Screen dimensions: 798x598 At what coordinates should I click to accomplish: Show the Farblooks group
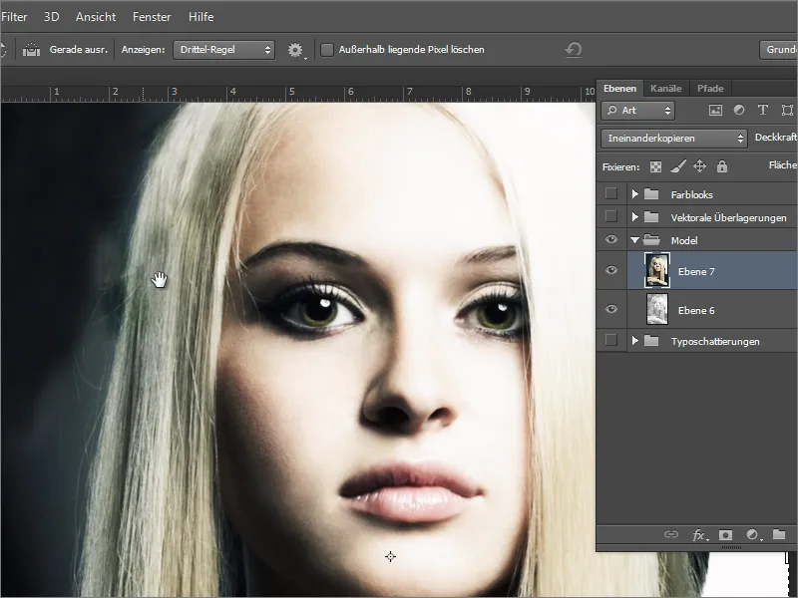(611, 193)
